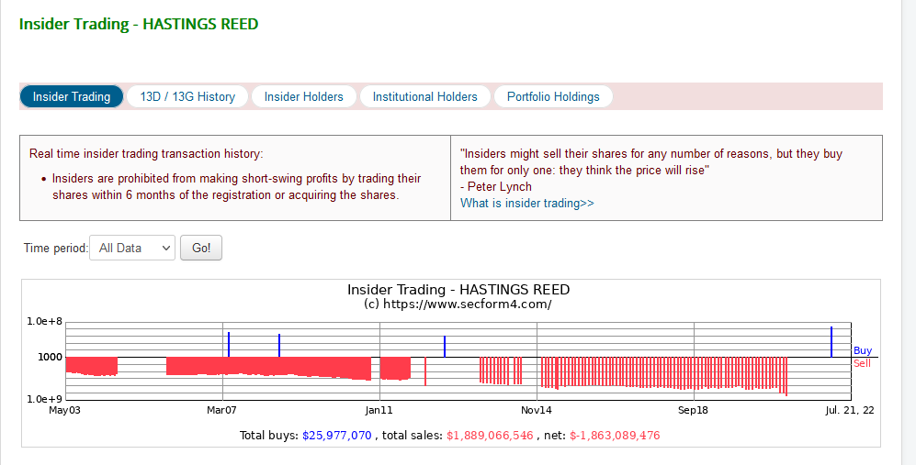Click the total sales amount $1,889,066,546
The image size is (916, 465).
(490, 436)
